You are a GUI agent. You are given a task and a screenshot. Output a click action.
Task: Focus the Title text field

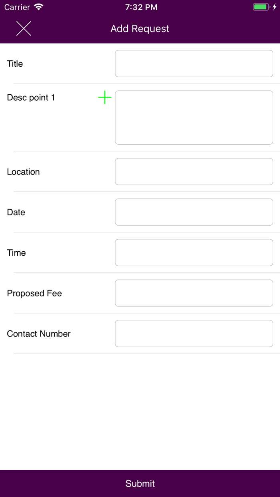pos(194,64)
